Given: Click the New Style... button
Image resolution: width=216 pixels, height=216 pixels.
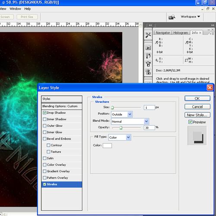Looking at the screenshot, I should click(197, 115).
